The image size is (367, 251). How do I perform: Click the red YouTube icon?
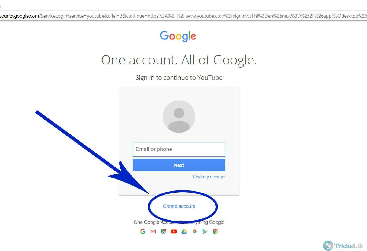click(174, 231)
